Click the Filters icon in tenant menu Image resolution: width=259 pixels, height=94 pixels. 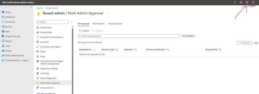38,52
